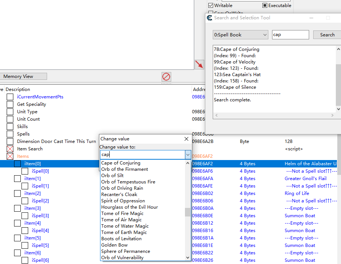Toggle the Executable checkbox
This screenshot has height=264, width=341.
coord(265,6)
